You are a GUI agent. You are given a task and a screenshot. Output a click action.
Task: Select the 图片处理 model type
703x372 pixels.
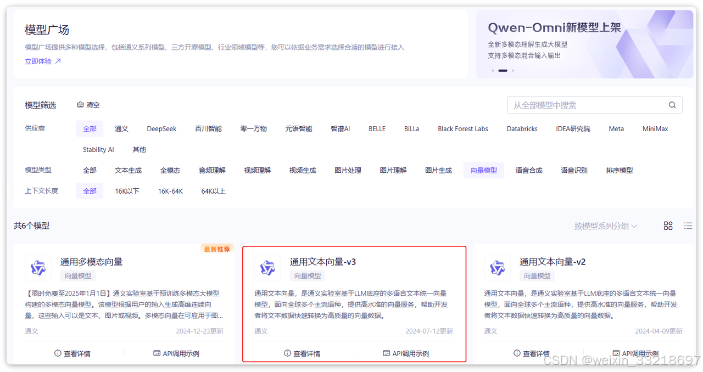[348, 170]
